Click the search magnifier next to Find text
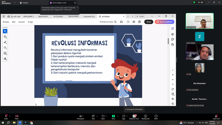 coord(116,22)
